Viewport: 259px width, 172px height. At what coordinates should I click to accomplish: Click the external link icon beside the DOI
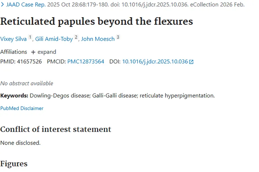pos(191,62)
